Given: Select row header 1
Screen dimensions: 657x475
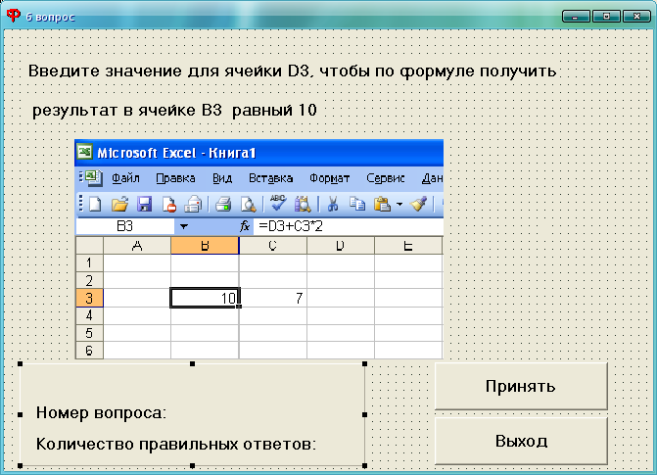Looking at the screenshot, I should click(x=89, y=262).
